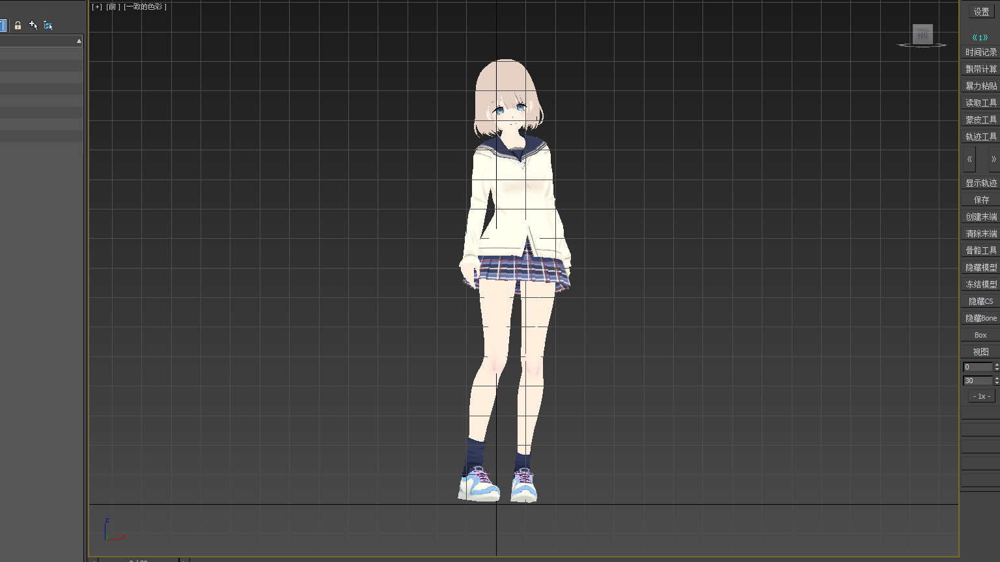Click the right double-arrow » button

(993, 159)
